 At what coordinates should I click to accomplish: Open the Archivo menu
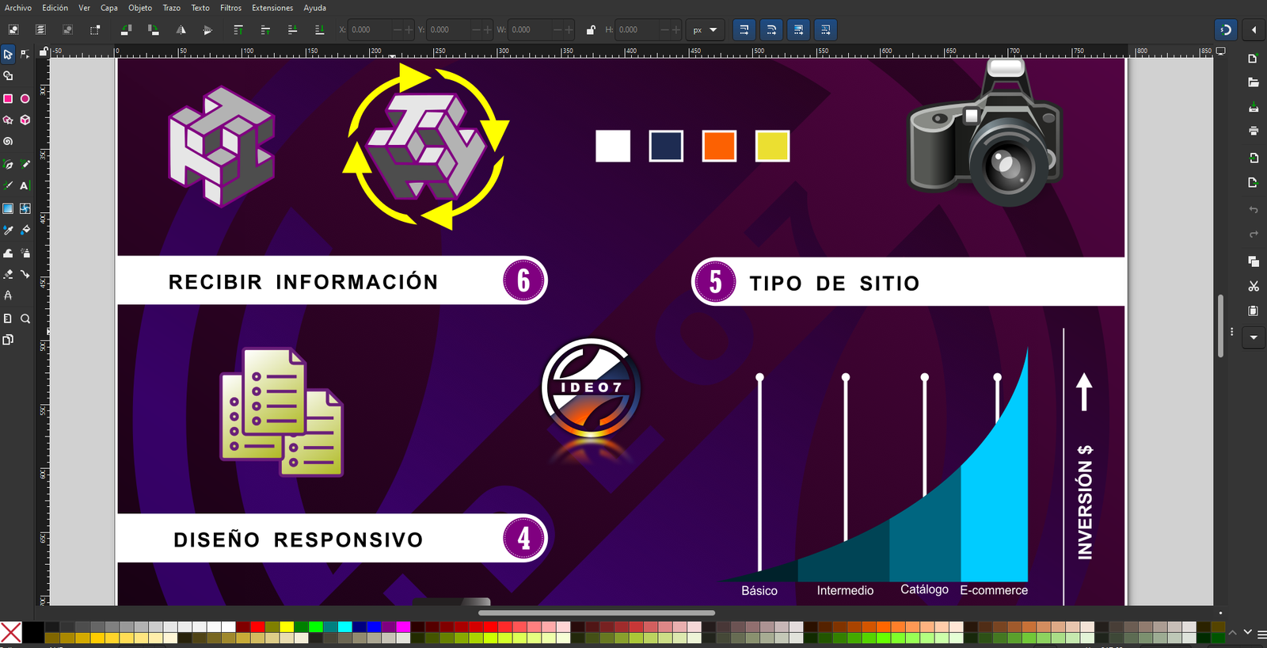point(18,8)
